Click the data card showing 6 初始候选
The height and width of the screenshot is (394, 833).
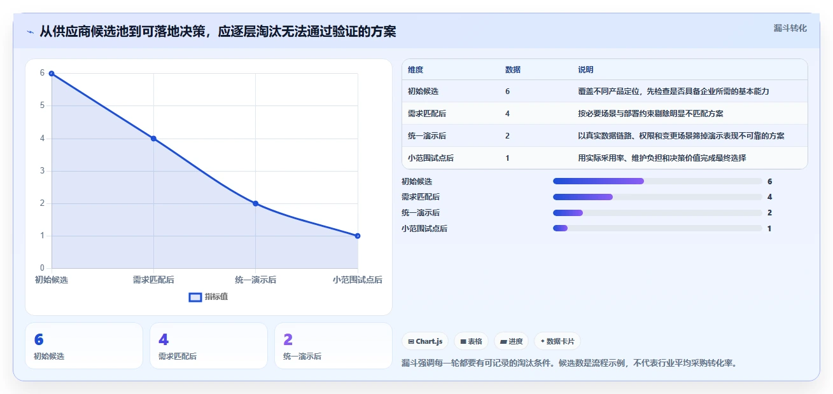(x=84, y=346)
